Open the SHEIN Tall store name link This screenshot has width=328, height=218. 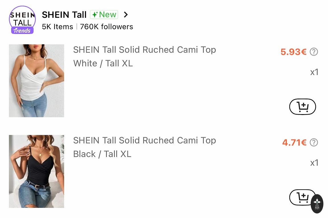coord(64,15)
